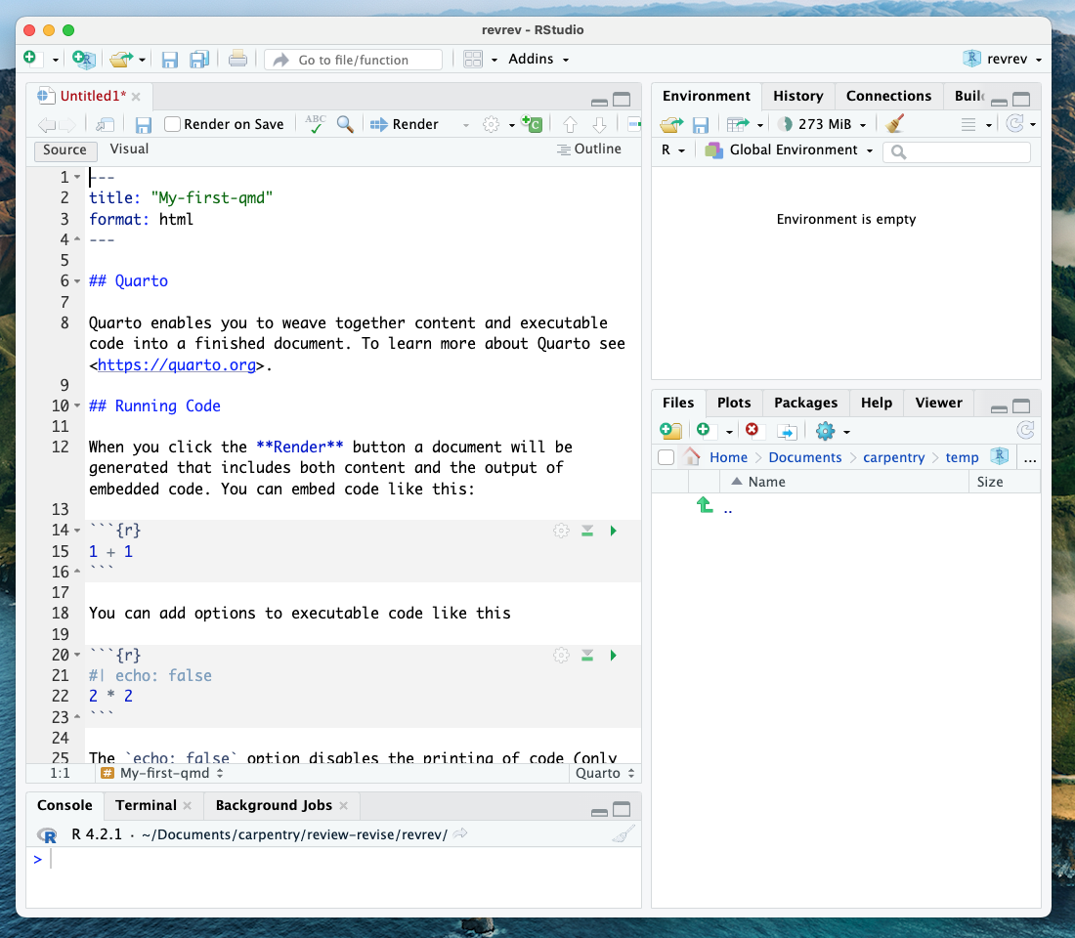
Task: Switch to the Plots tab
Action: pyautogui.click(x=734, y=403)
